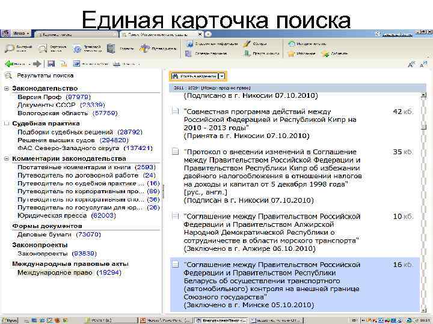Click the export to Word icon

(76, 64)
